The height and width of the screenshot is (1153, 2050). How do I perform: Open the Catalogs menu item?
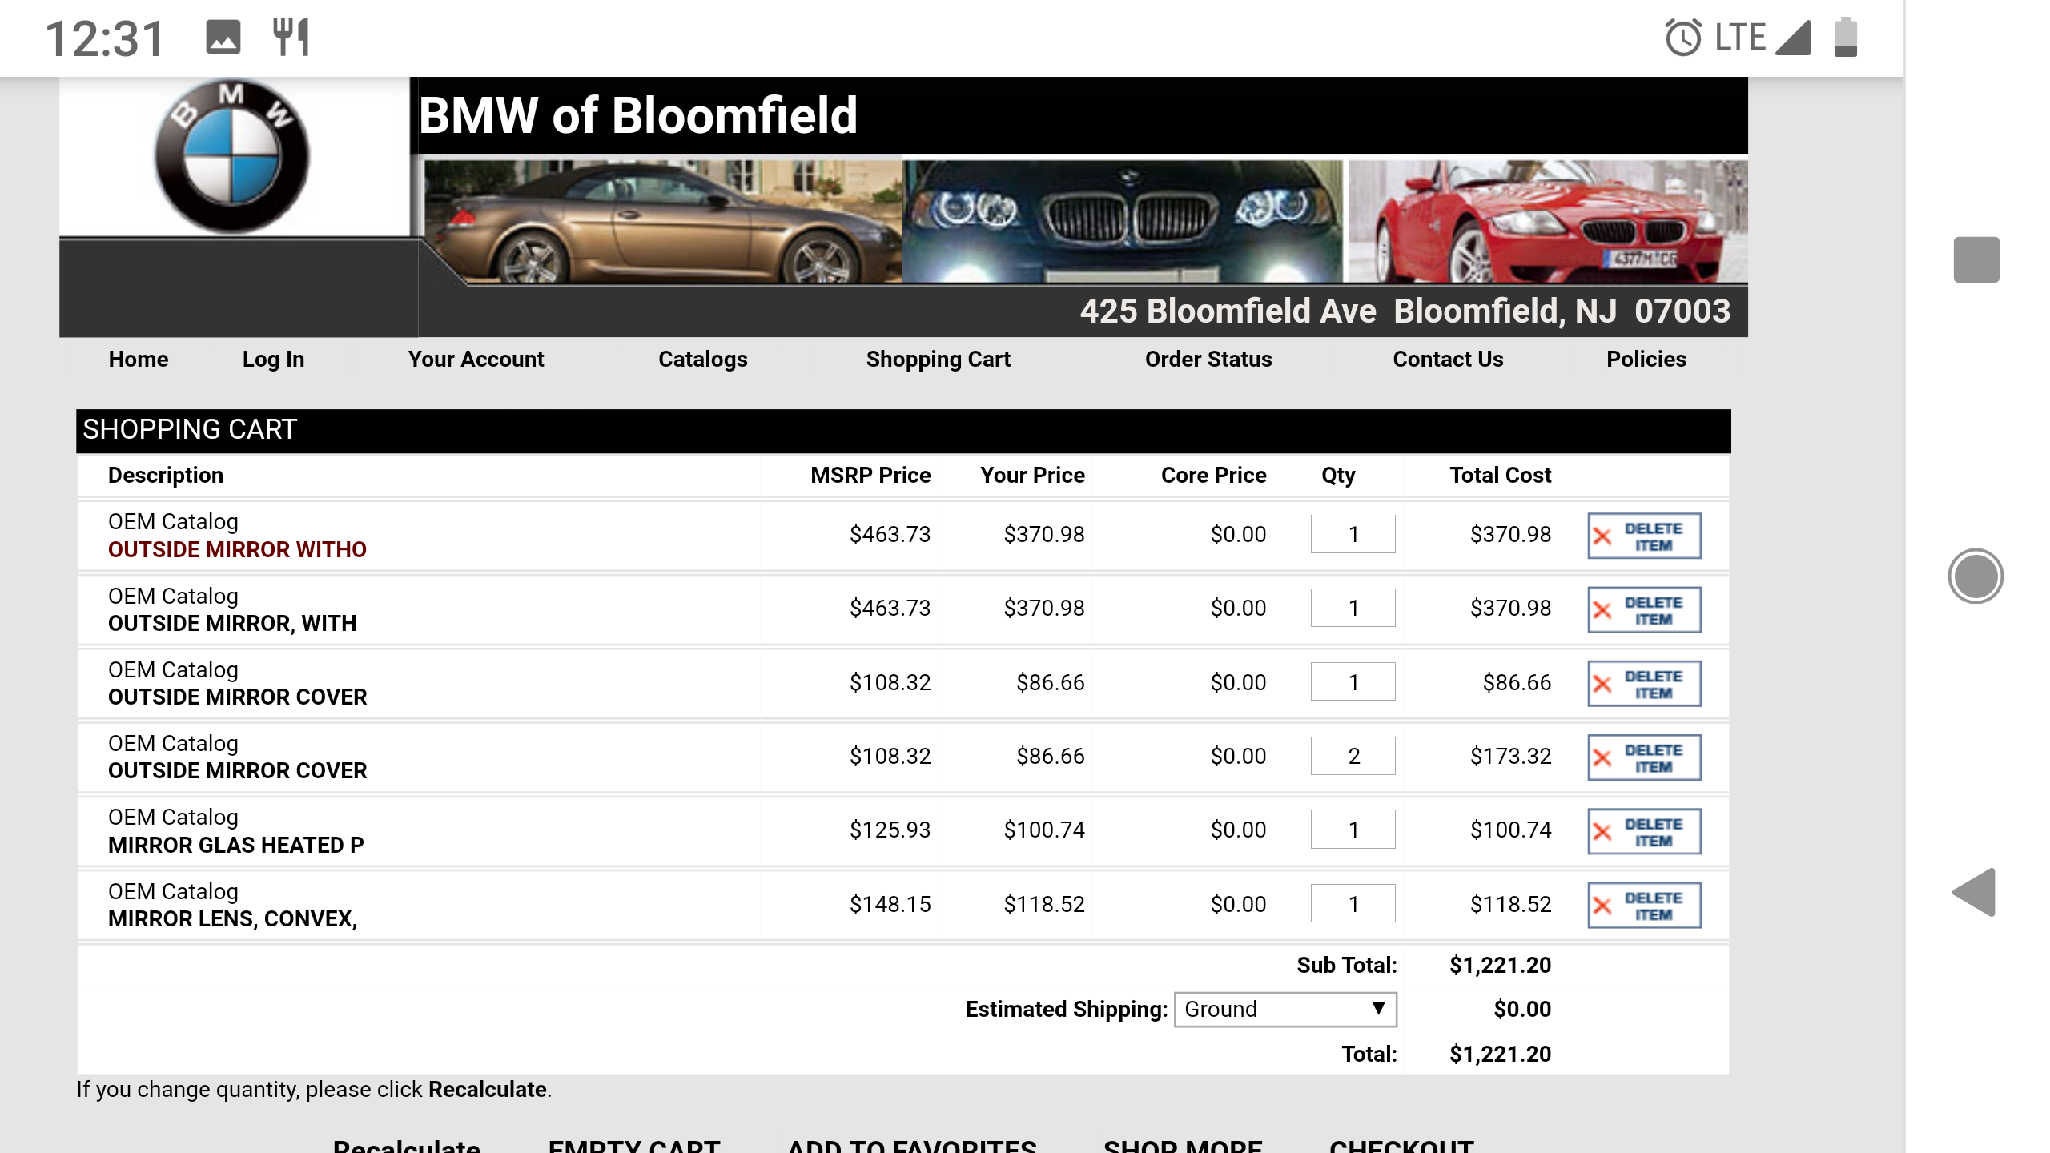[x=702, y=360]
